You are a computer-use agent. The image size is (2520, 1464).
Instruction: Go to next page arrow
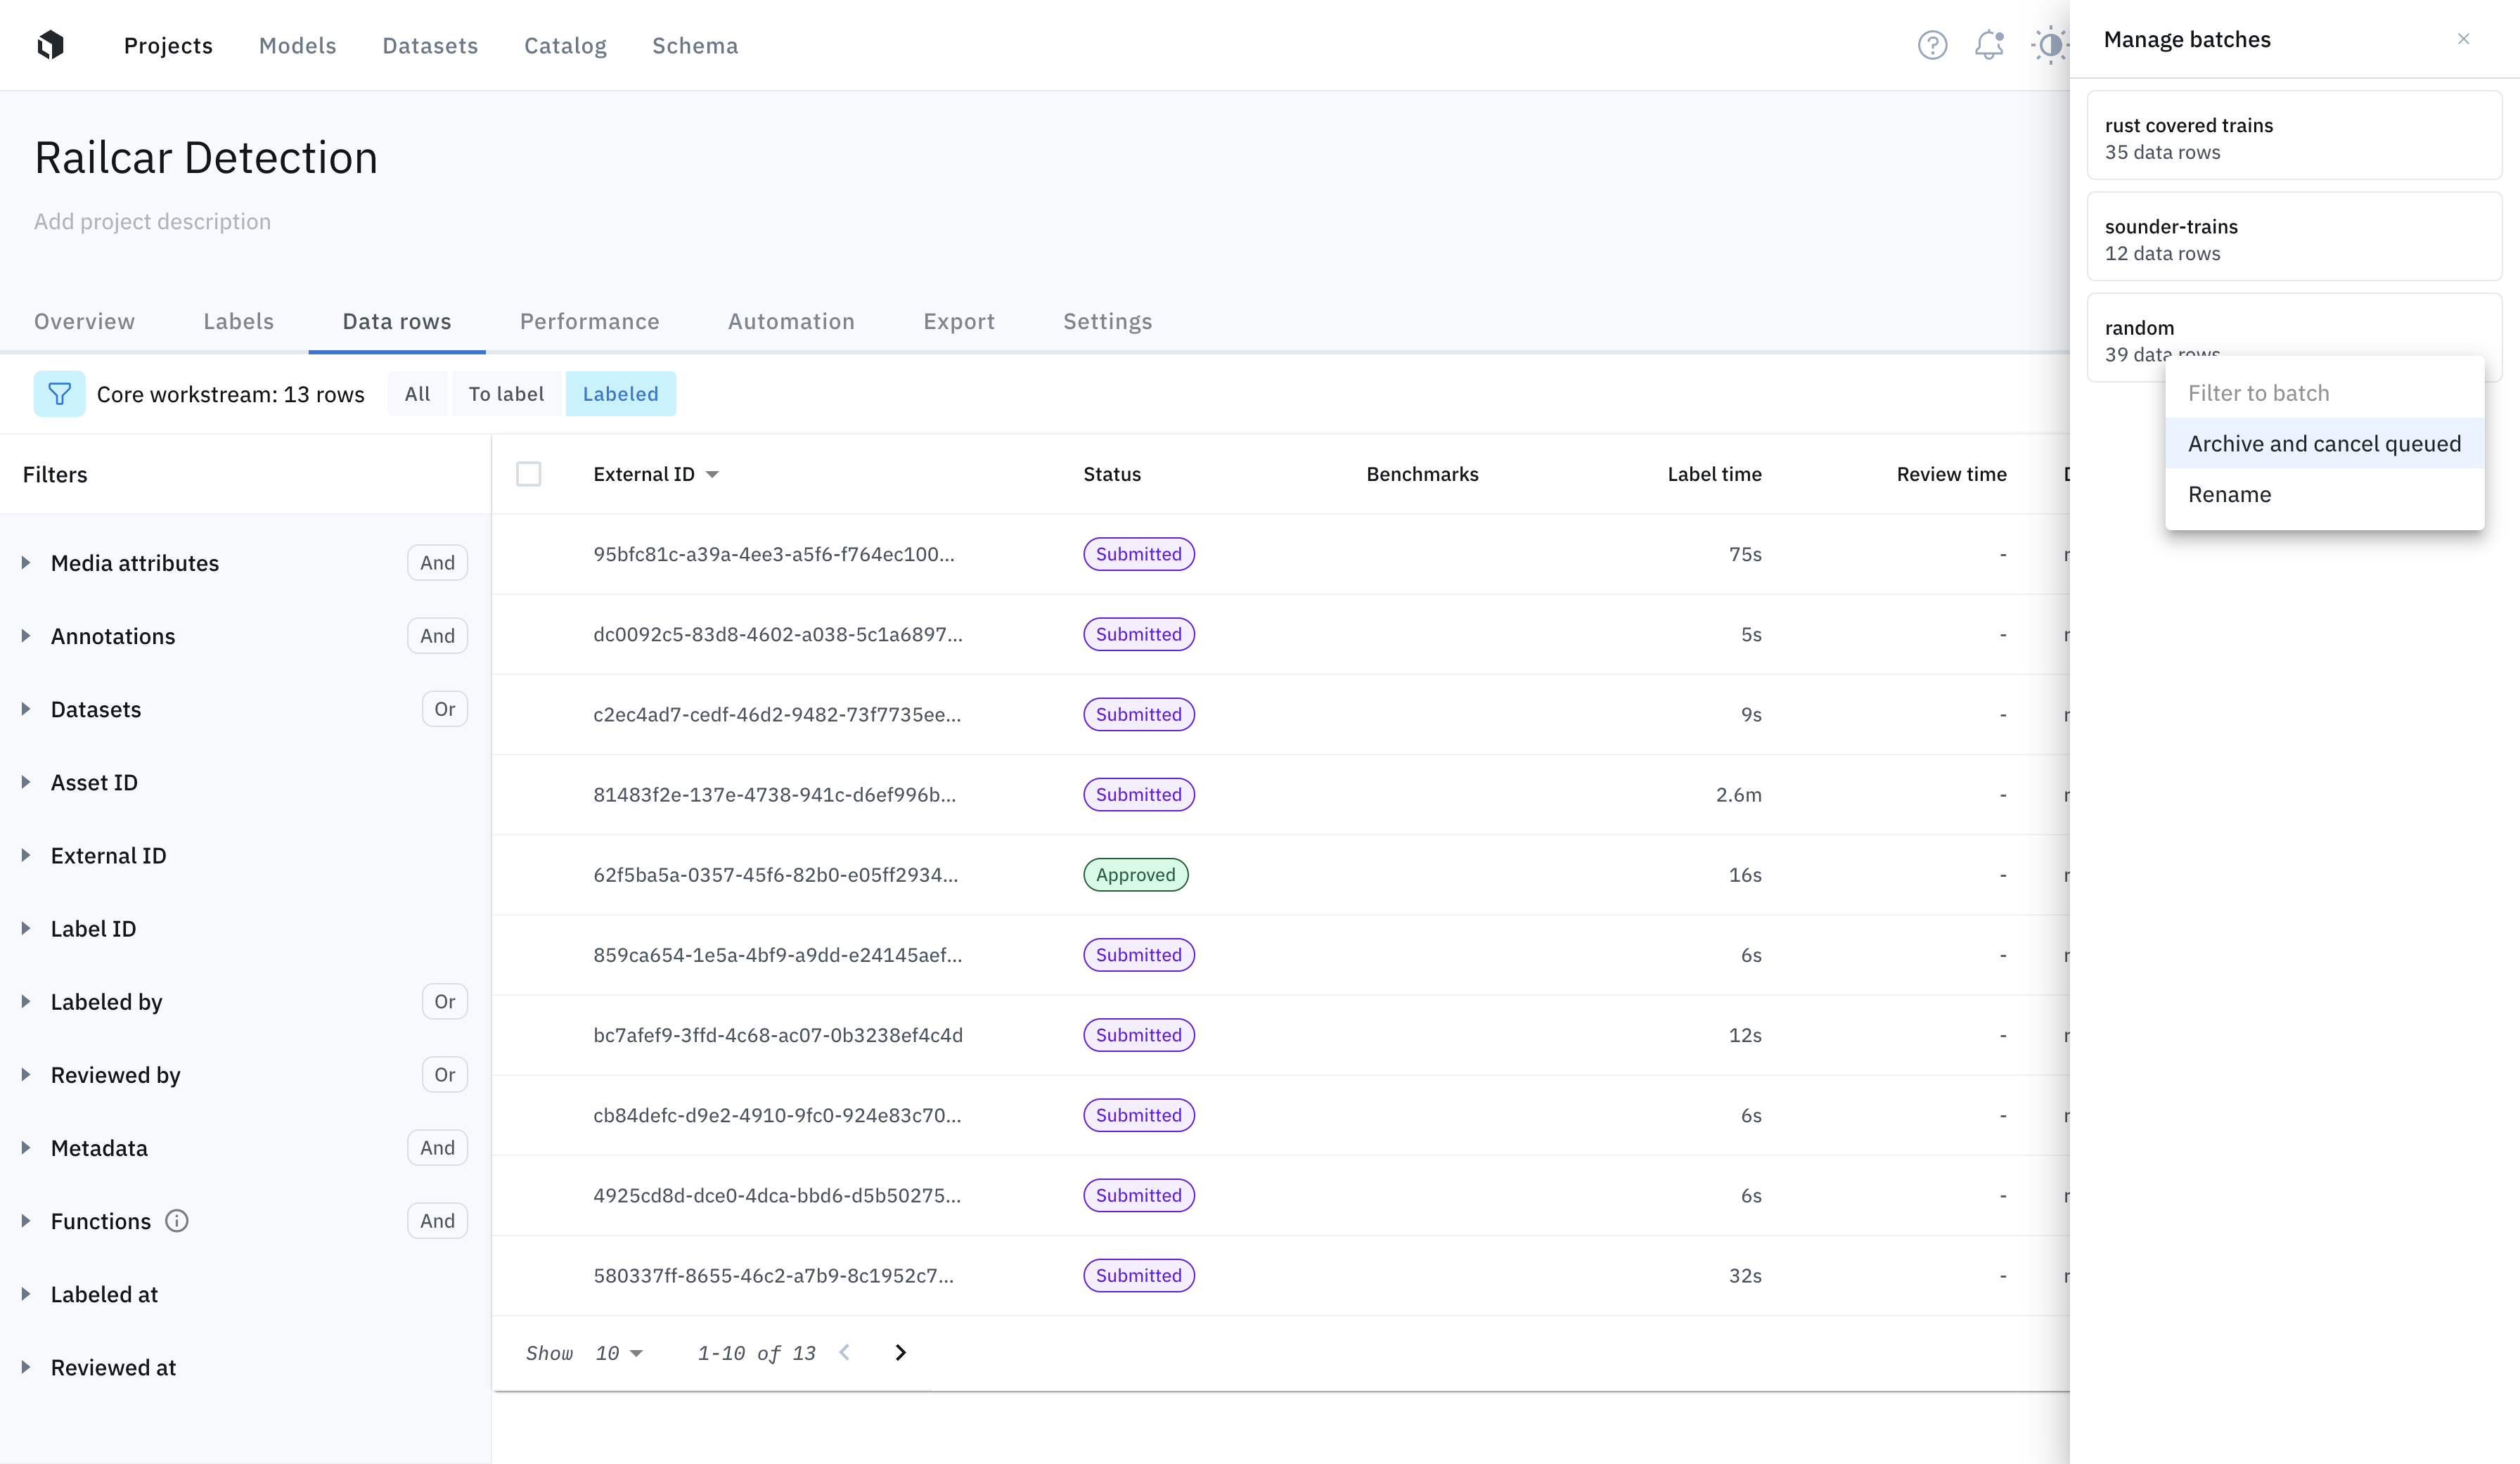pyautogui.click(x=900, y=1353)
